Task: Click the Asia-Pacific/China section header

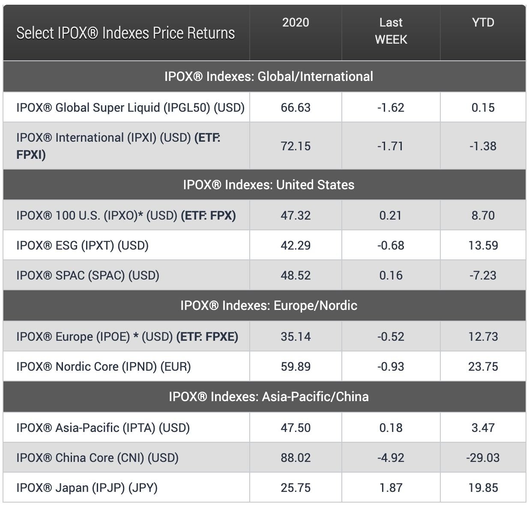Action: [x=269, y=396]
